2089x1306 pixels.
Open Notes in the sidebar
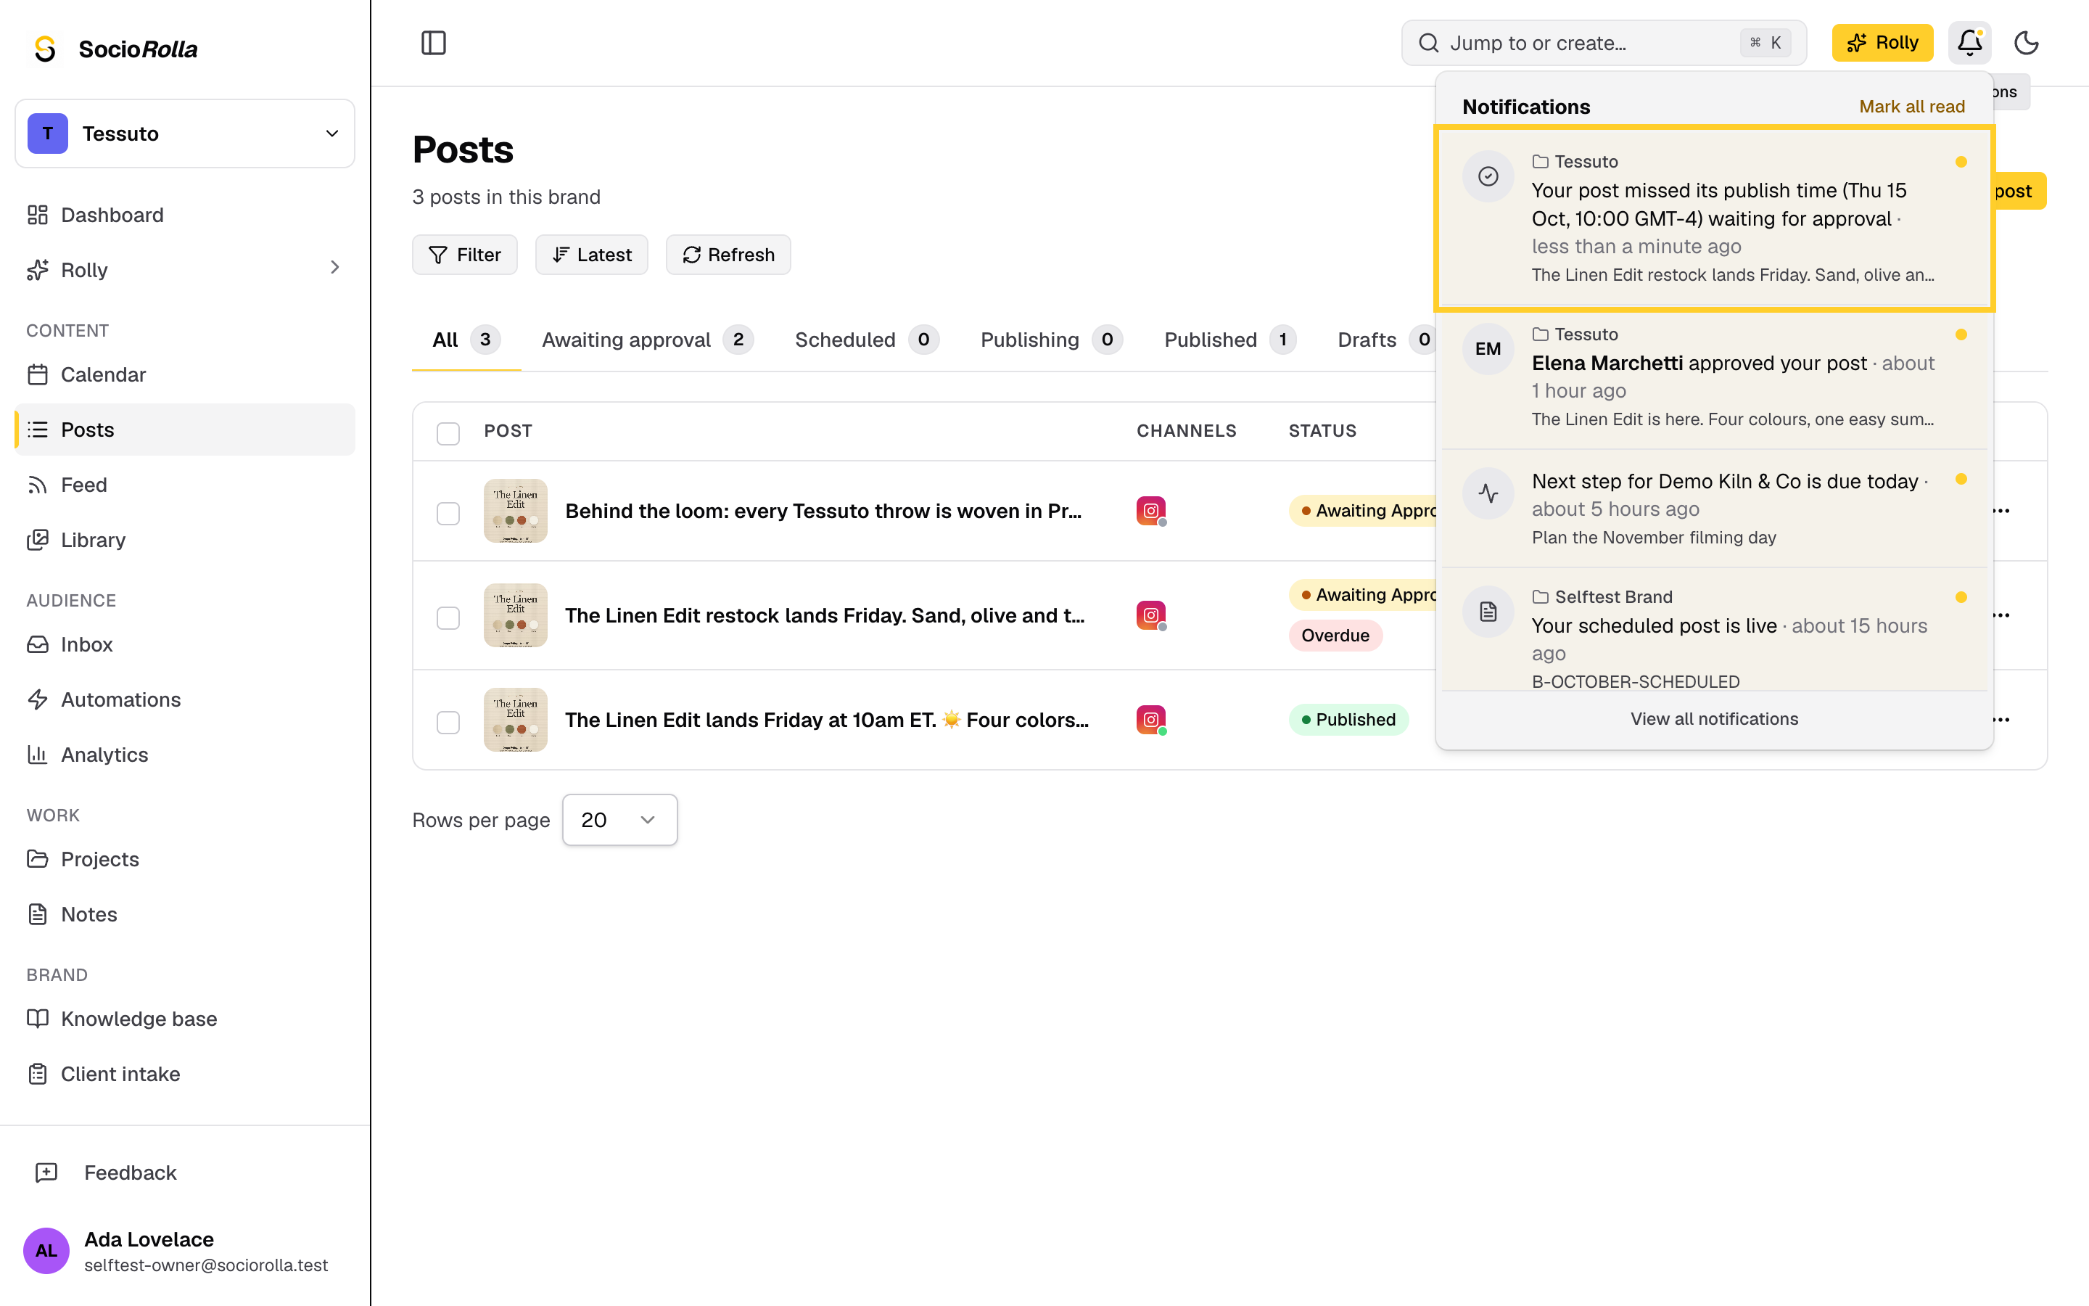pyautogui.click(x=185, y=914)
